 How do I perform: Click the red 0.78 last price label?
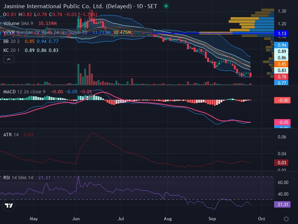(282, 77)
